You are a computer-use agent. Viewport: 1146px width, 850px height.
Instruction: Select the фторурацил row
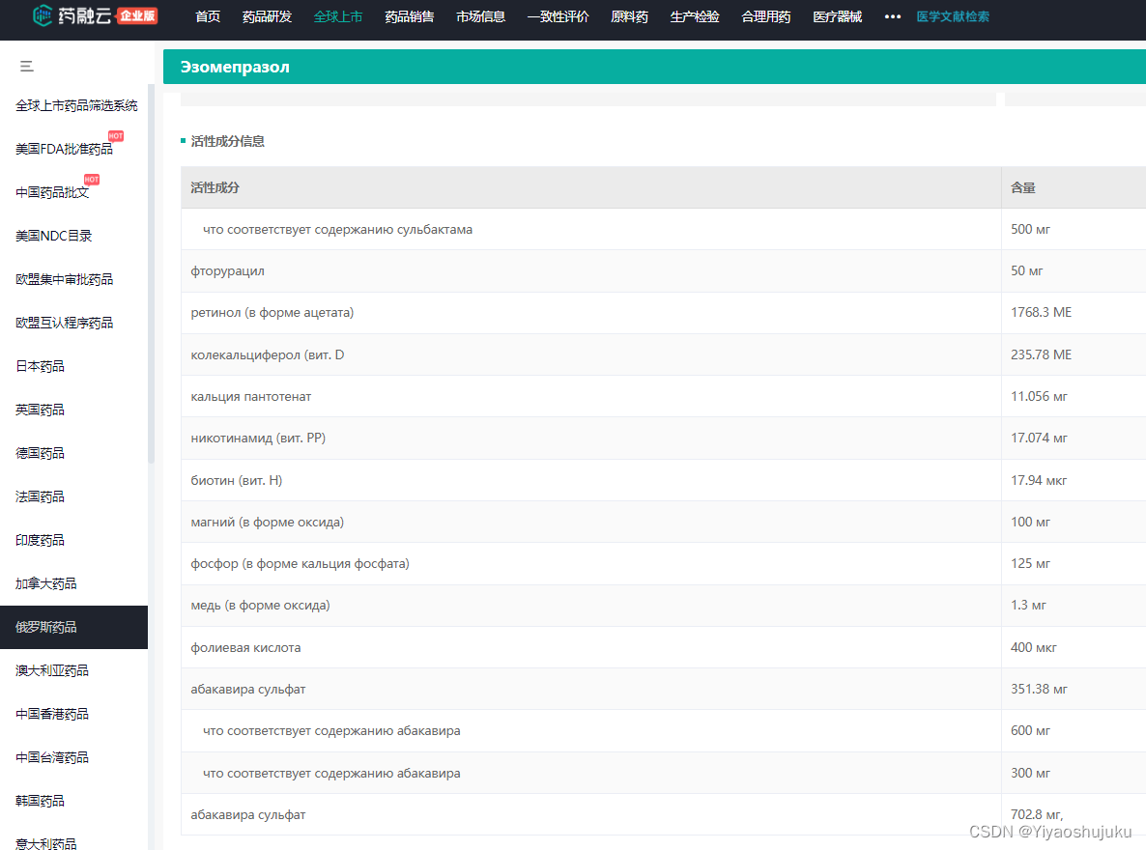[663, 271]
